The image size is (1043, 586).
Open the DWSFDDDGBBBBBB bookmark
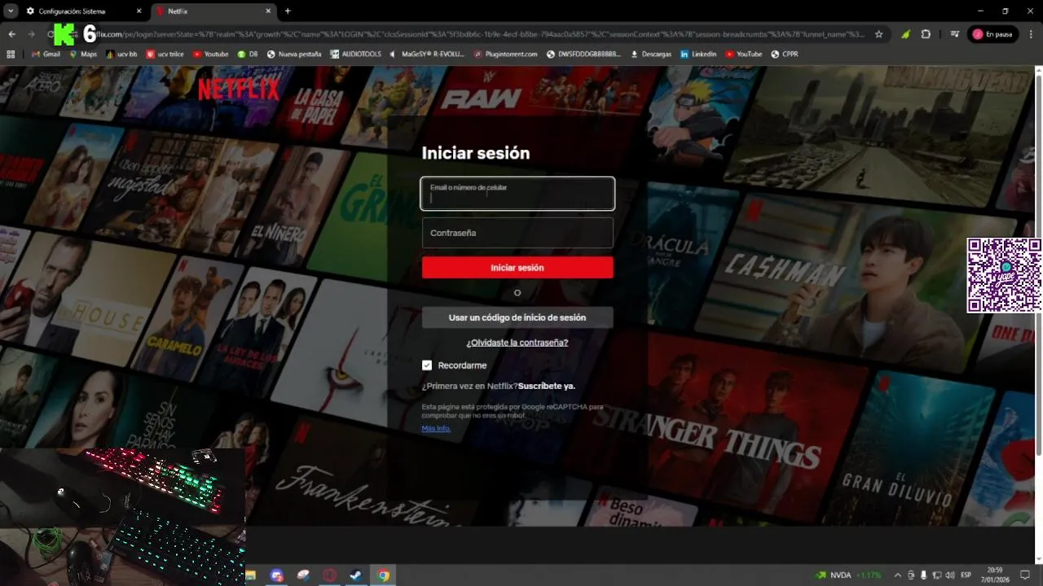click(584, 55)
